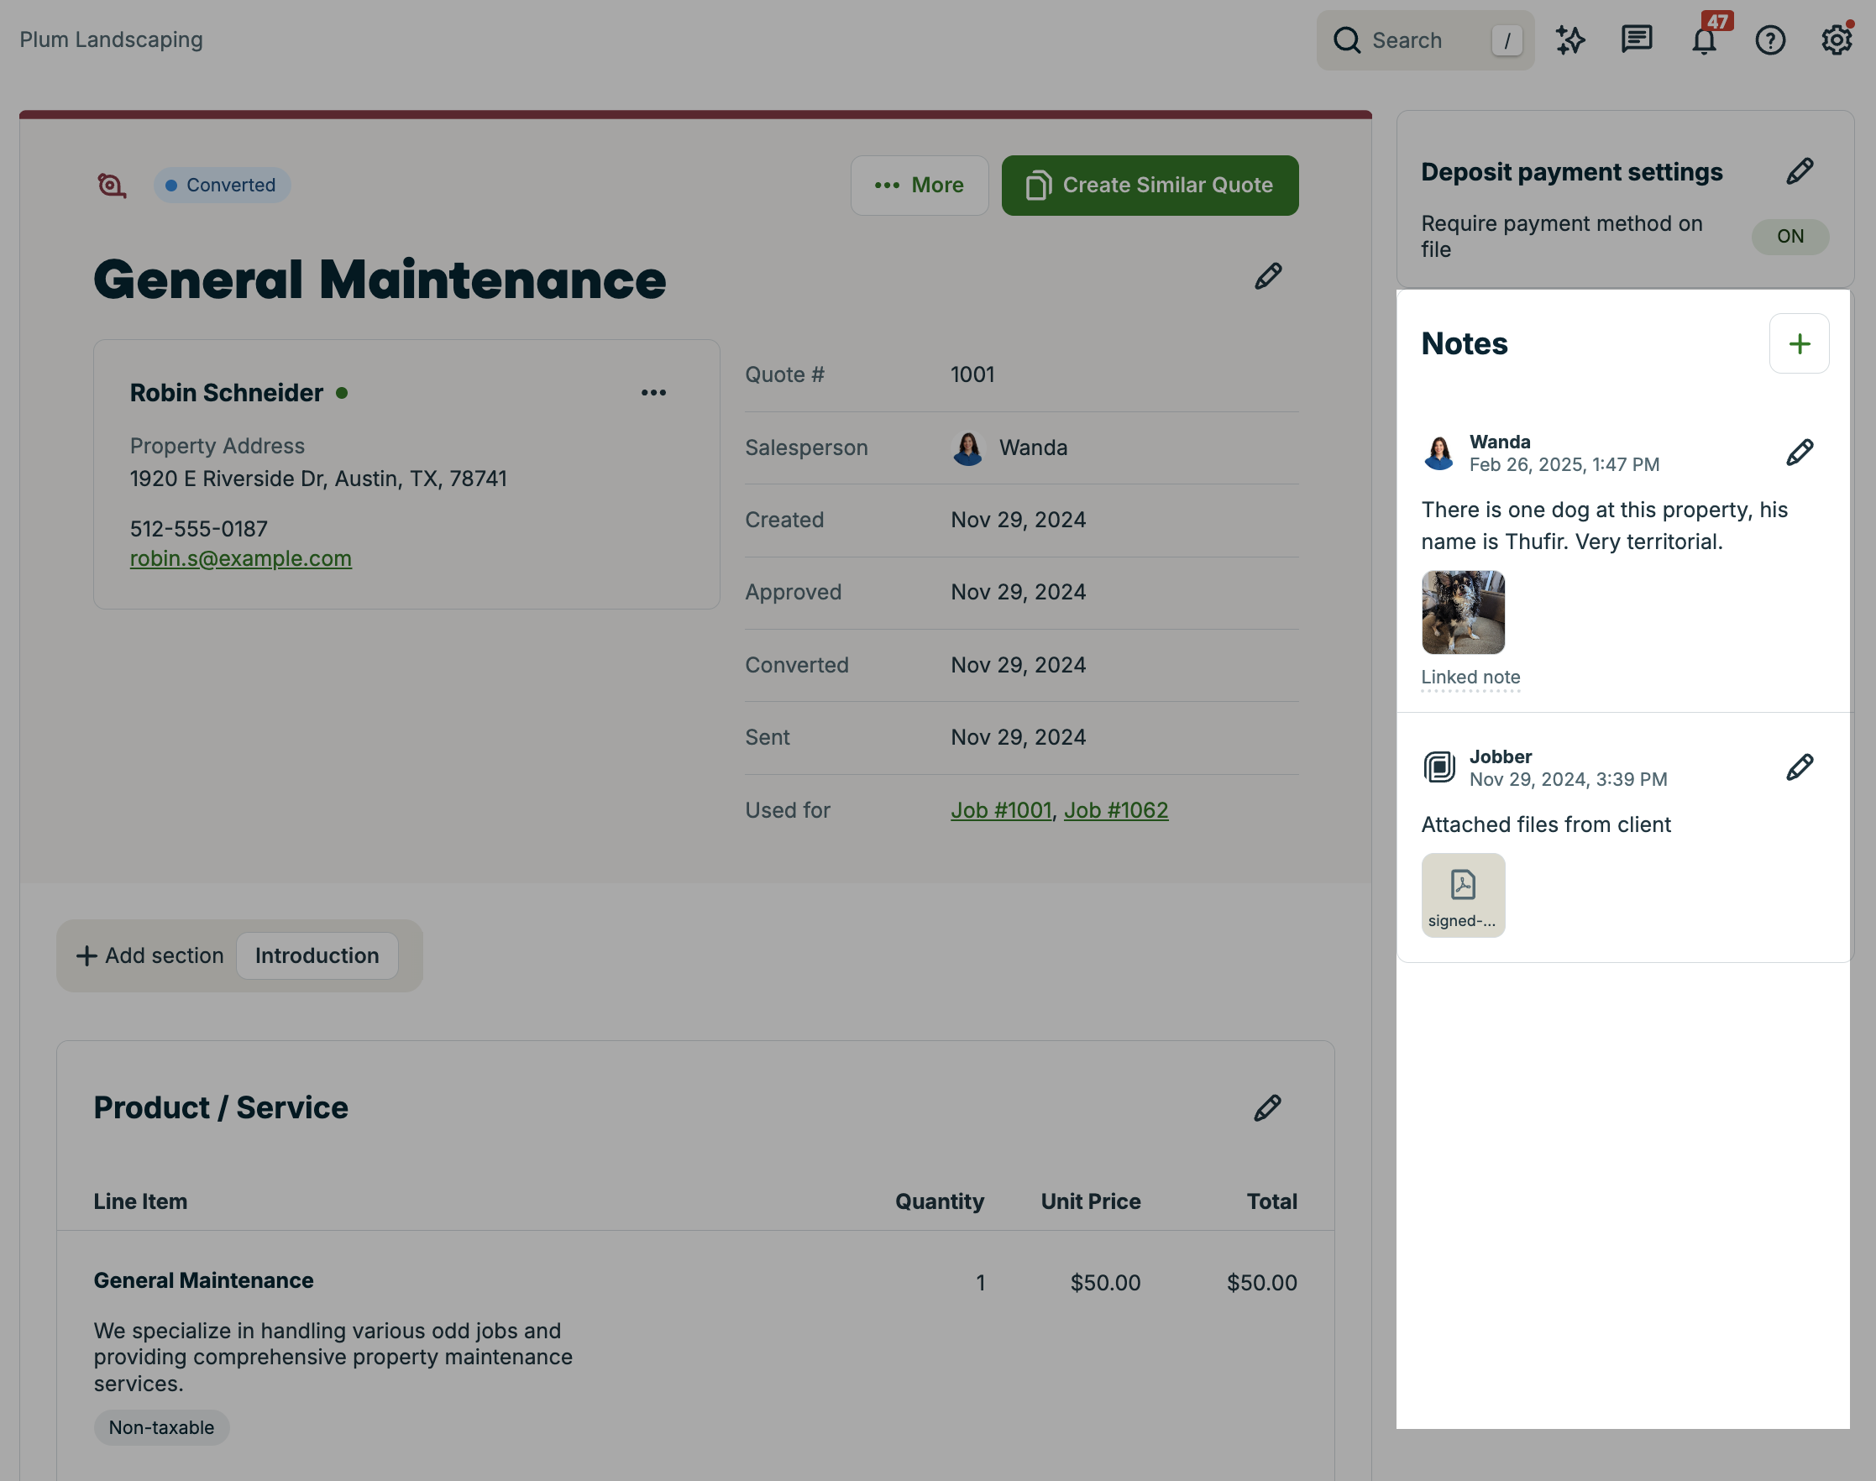Image resolution: width=1876 pixels, height=1481 pixels.
Task: Edit the Jobber note pencil icon
Action: [x=1800, y=767]
